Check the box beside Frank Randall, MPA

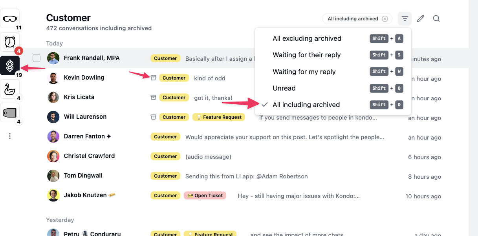37,58
